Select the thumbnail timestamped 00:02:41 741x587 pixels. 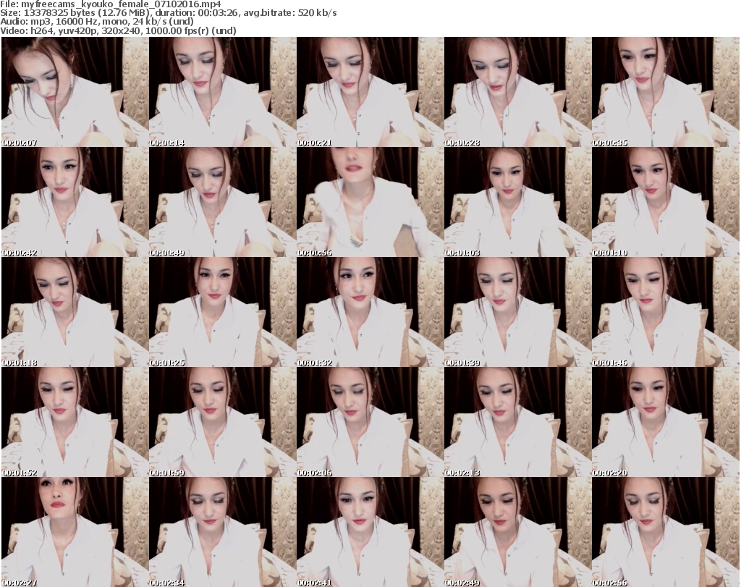click(x=370, y=532)
